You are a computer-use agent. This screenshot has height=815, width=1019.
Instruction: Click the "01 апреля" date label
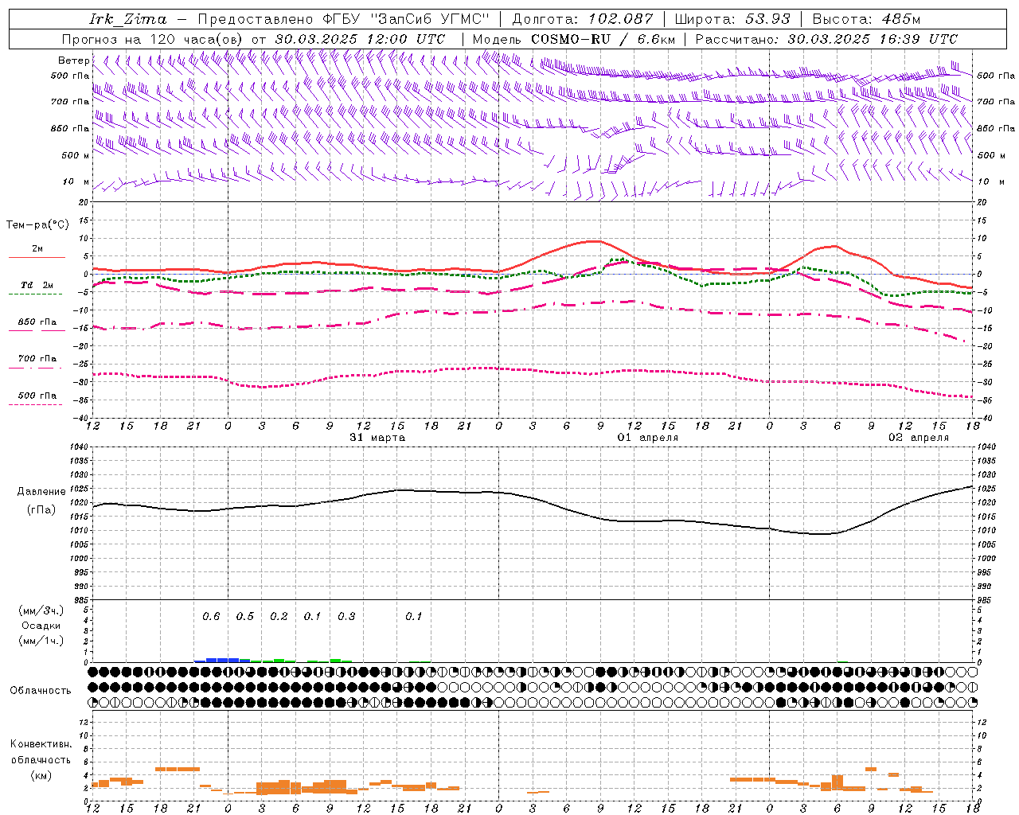tap(648, 438)
